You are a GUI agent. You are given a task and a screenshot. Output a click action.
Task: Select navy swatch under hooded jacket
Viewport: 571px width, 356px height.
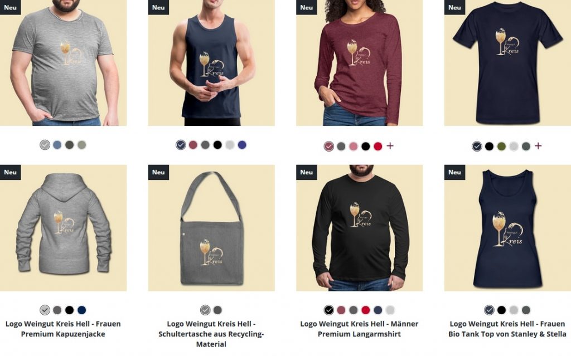(81, 310)
